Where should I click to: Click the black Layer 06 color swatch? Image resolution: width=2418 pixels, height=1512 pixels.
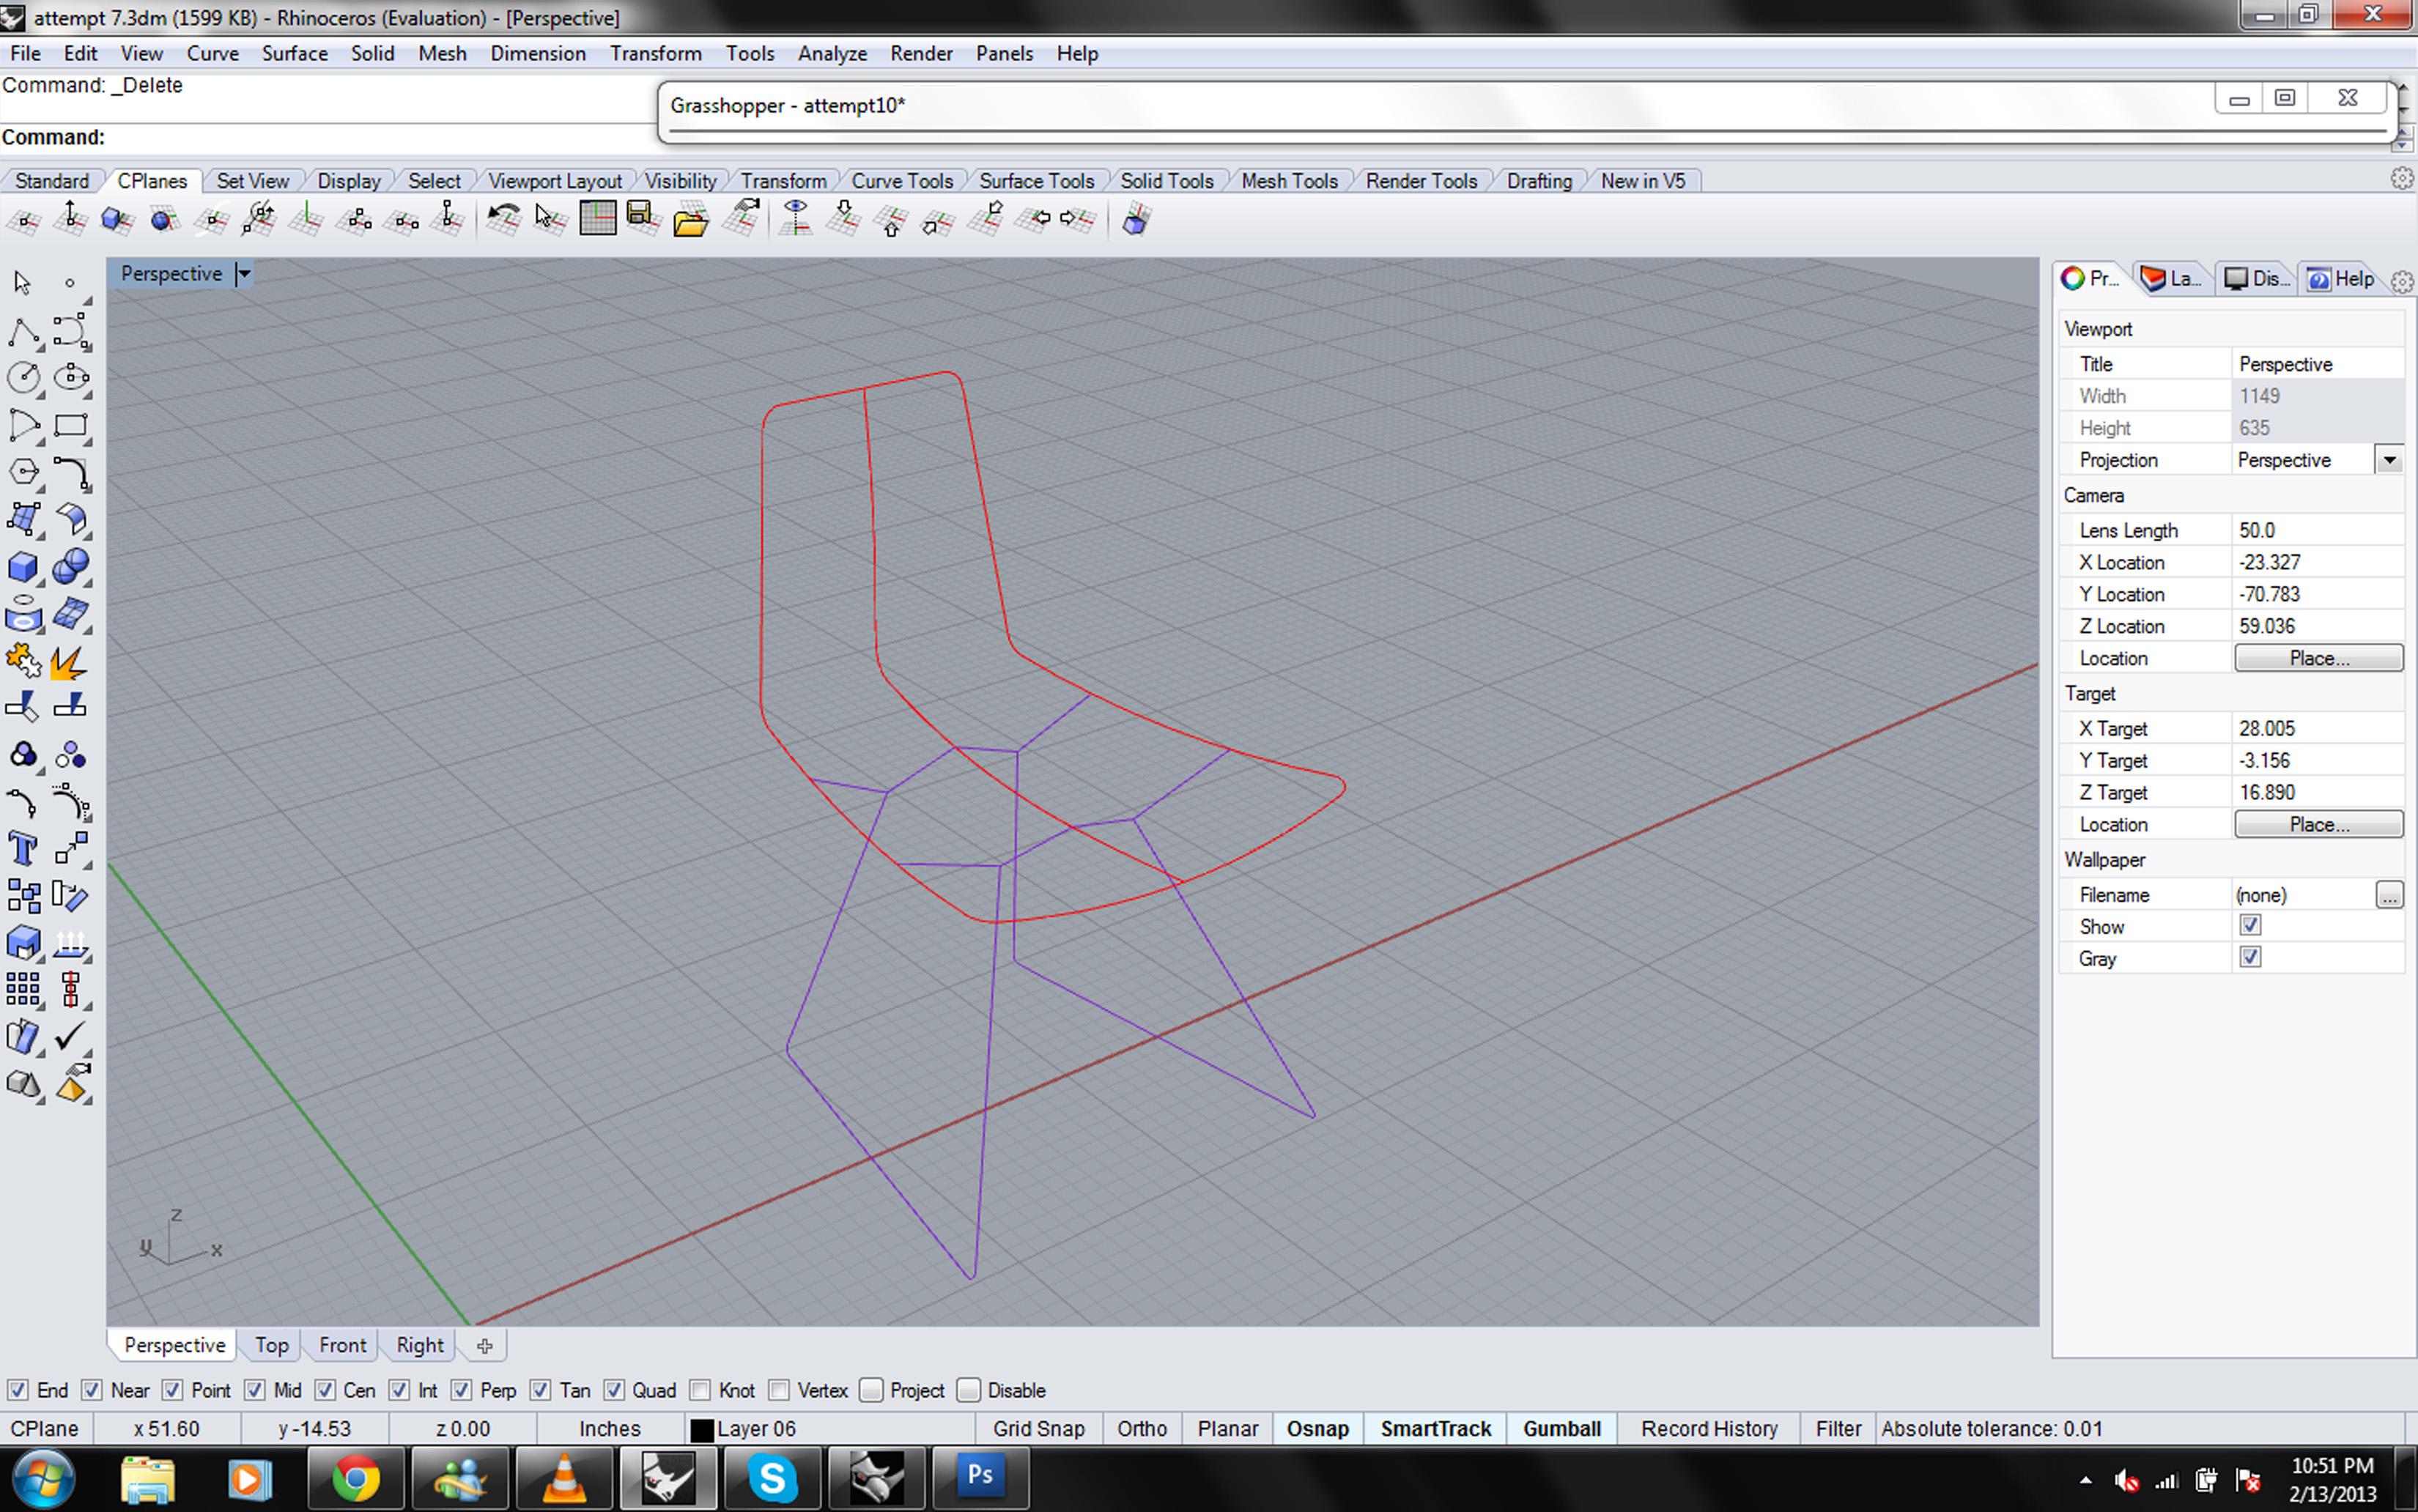(x=702, y=1430)
